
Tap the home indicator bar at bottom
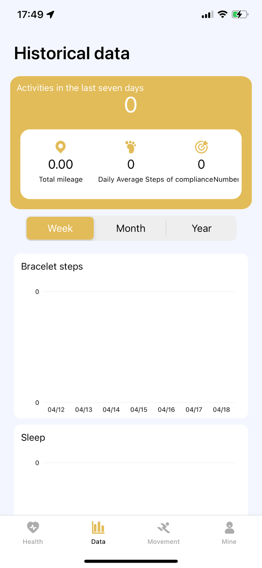(131, 561)
